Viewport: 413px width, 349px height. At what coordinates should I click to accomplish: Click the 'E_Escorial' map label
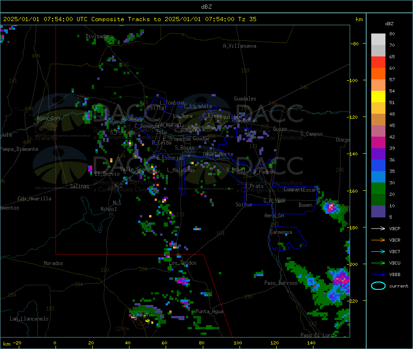pyautogui.click(x=170, y=158)
